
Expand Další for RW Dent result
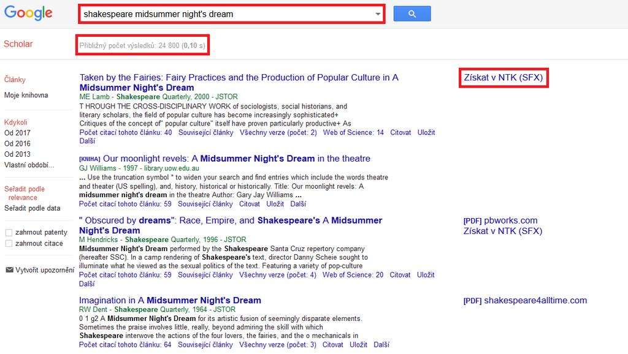(381, 344)
